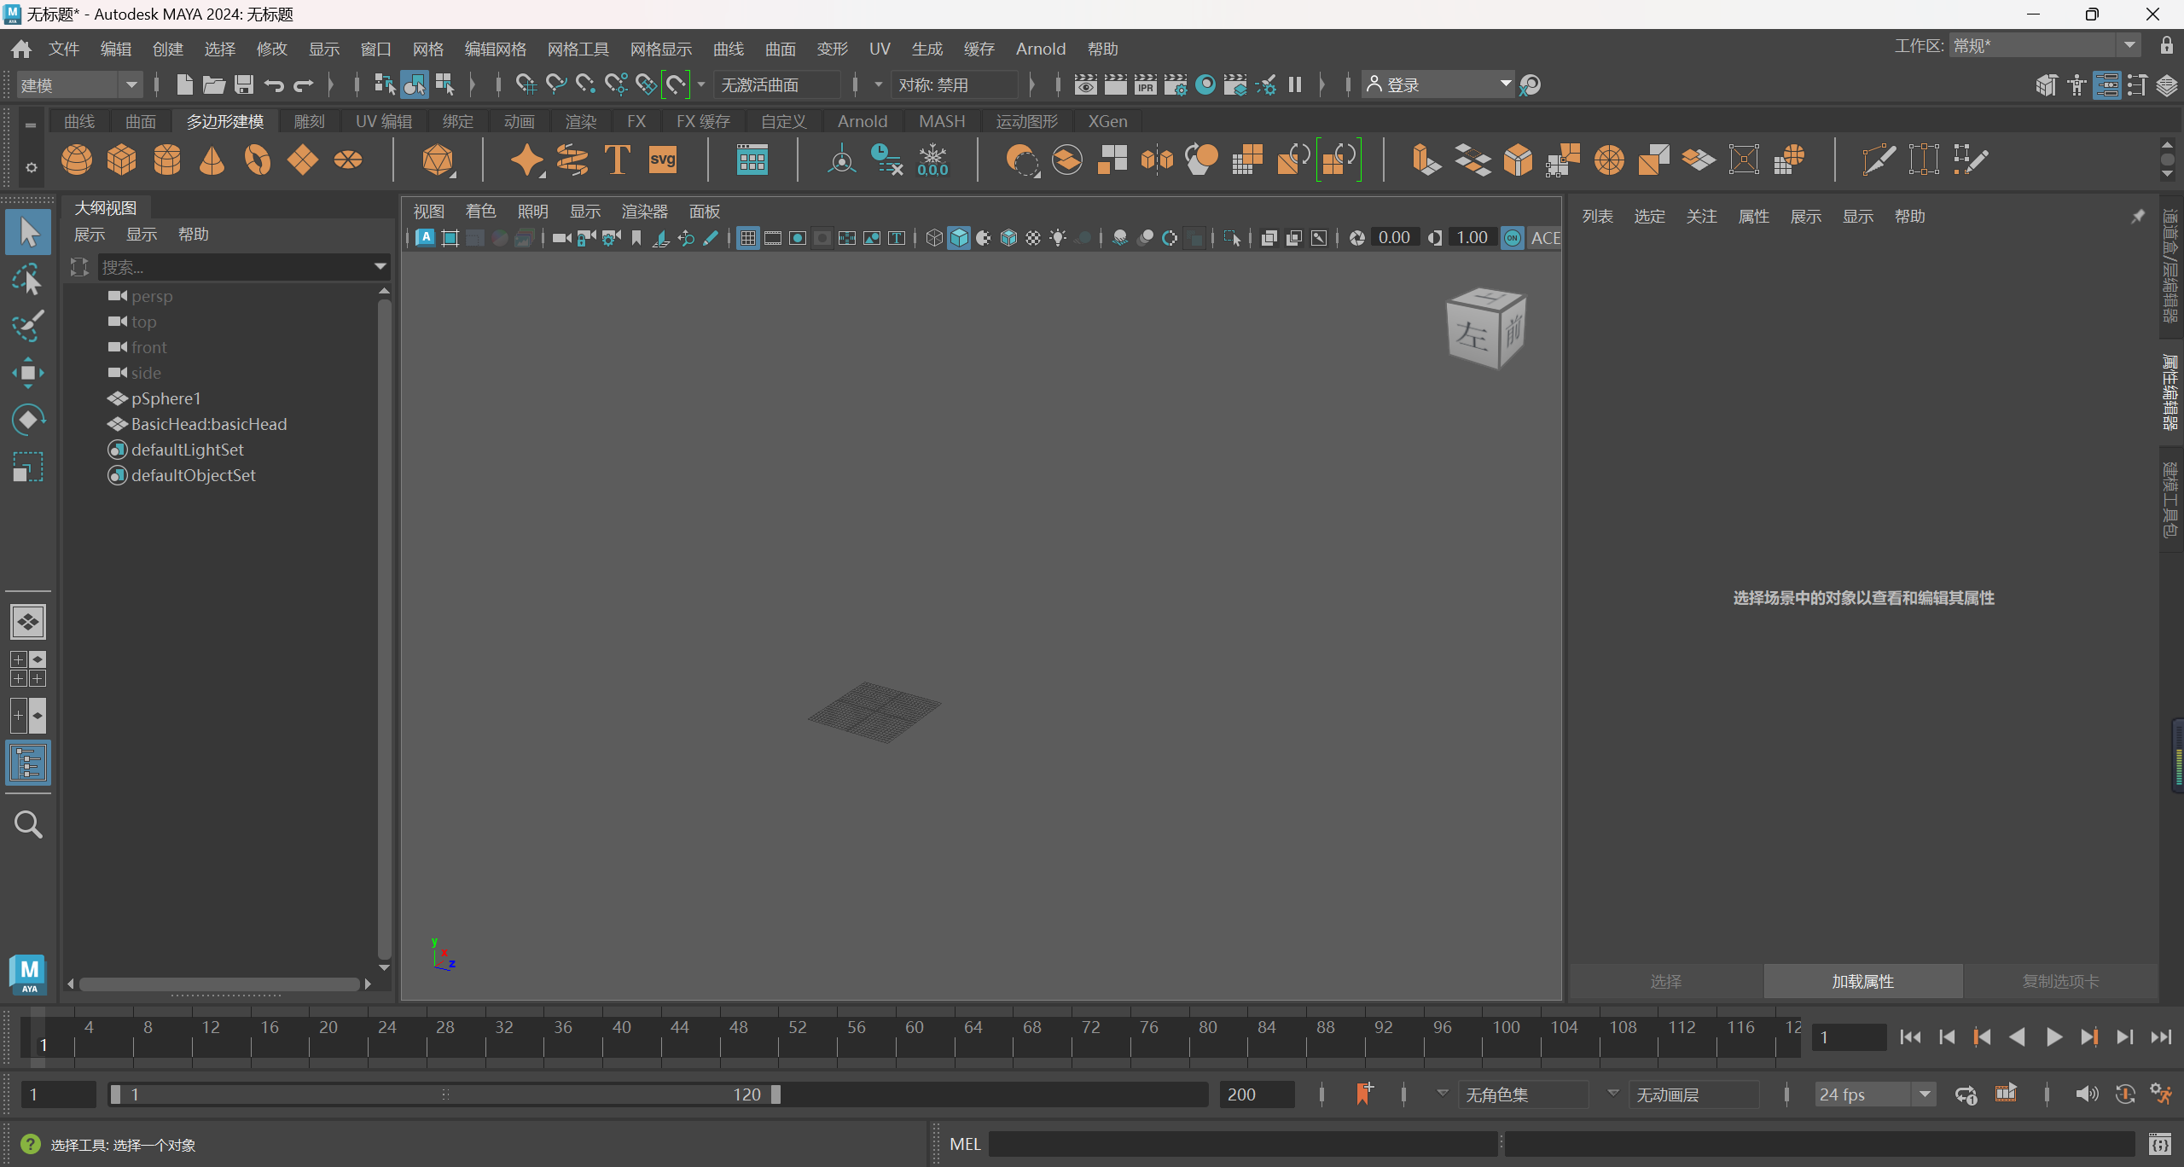The width and height of the screenshot is (2184, 1167).
Task: Save the scene with disk icon
Action: point(244,84)
